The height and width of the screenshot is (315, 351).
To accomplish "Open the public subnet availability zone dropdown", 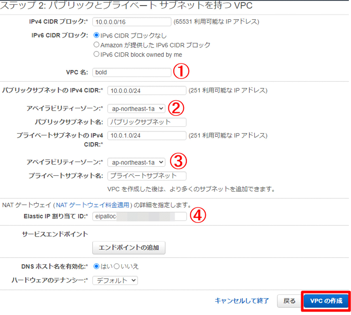I will pos(136,108).
